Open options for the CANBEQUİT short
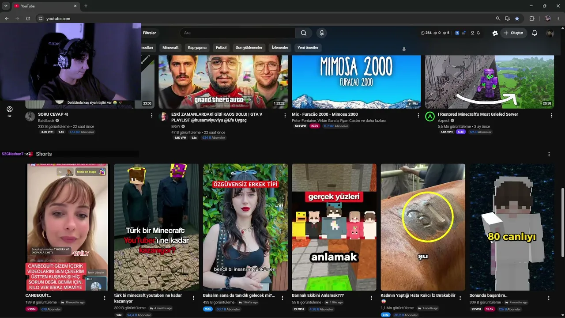The image size is (565, 318). pos(105,298)
